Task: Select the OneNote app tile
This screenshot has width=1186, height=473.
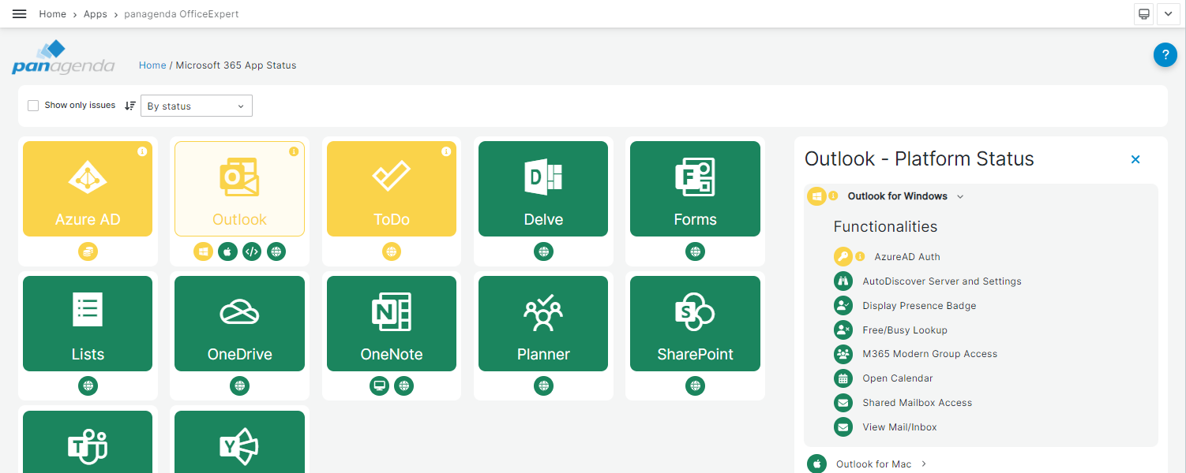Action: tap(392, 323)
